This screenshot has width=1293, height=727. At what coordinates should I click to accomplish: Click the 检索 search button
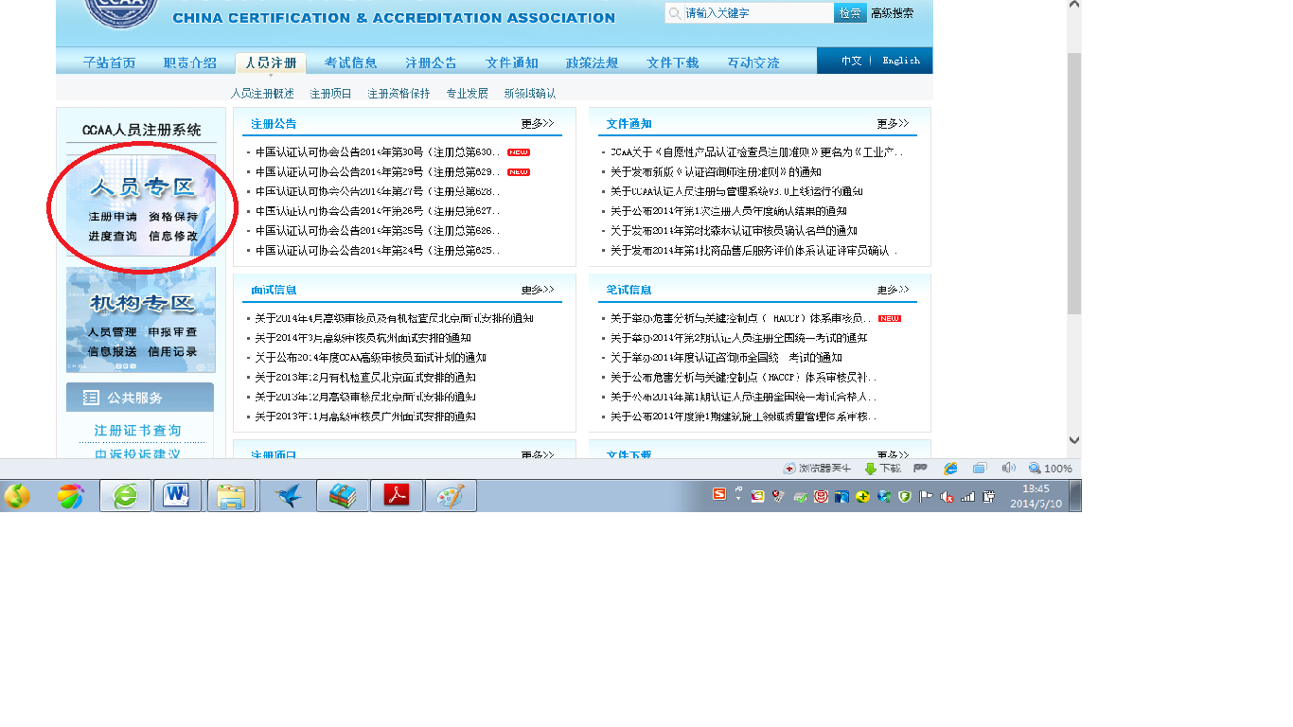pos(850,12)
